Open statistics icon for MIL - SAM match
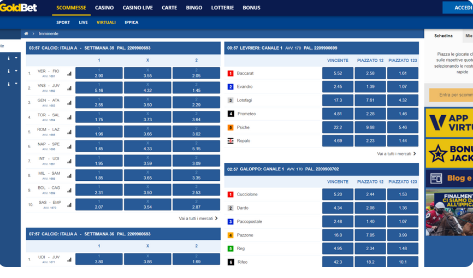Image resolution: width=473 pixels, height=278 pixels. pyautogui.click(x=69, y=176)
